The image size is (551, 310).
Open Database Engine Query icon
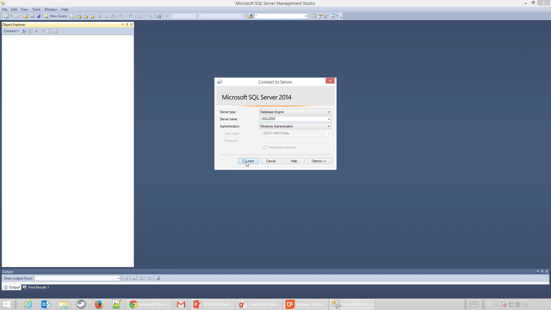pyautogui.click(x=73, y=16)
